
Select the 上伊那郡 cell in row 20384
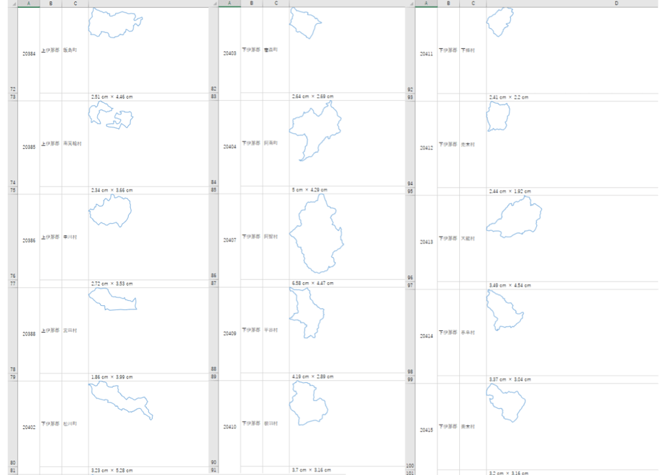click(51, 50)
